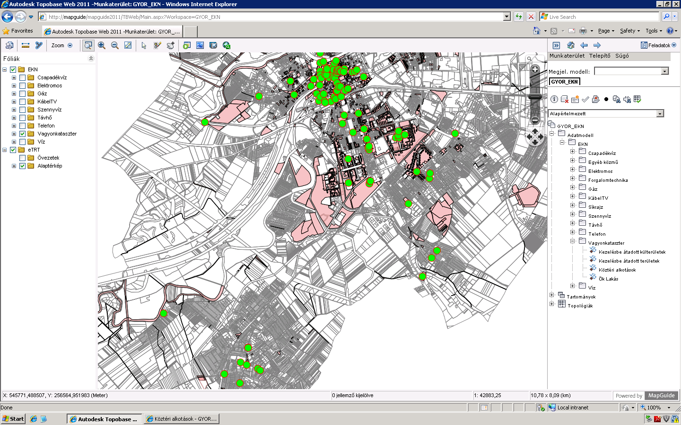
Task: Activate the zoom rectangle tool
Action: click(88, 45)
